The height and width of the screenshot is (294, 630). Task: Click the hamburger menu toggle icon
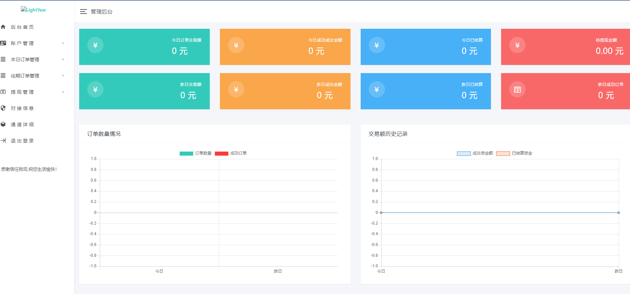(83, 12)
